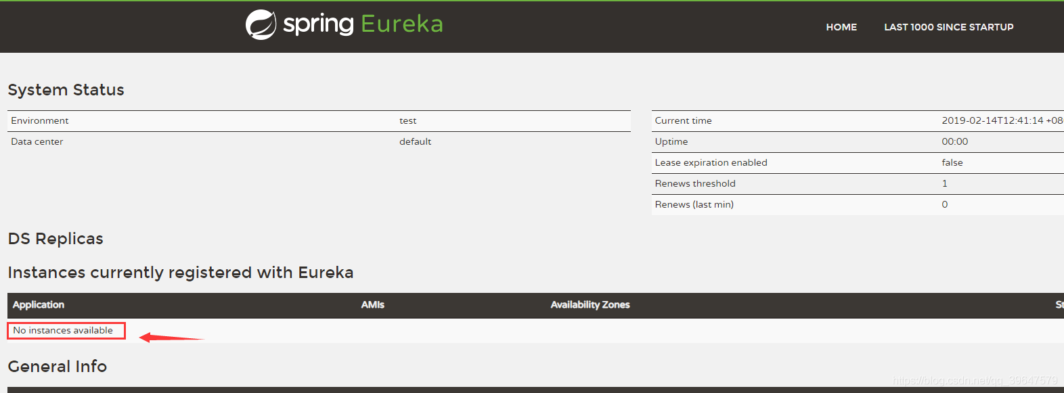The height and width of the screenshot is (393, 1064).
Task: Select the uptime value '00:00'
Action: (x=954, y=141)
